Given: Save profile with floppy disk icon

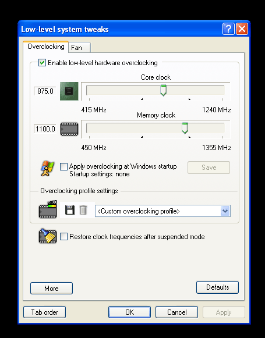Looking at the screenshot, I should tap(70, 210).
